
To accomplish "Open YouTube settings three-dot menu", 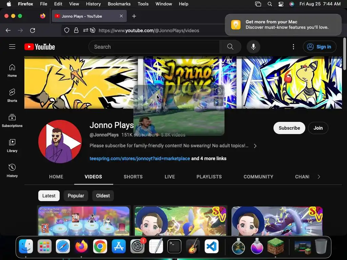I will point(293,47).
